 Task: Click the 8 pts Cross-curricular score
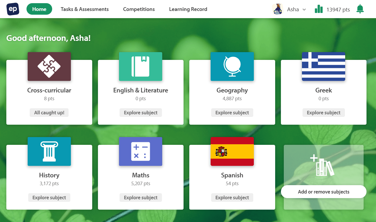click(49, 98)
